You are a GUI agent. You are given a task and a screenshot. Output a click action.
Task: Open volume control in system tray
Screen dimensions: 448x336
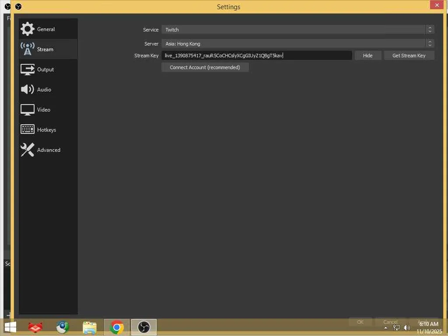(407, 328)
